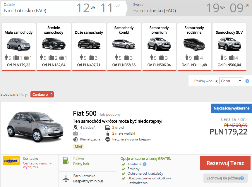Select the Samochody rodzinne category

[x=194, y=47]
